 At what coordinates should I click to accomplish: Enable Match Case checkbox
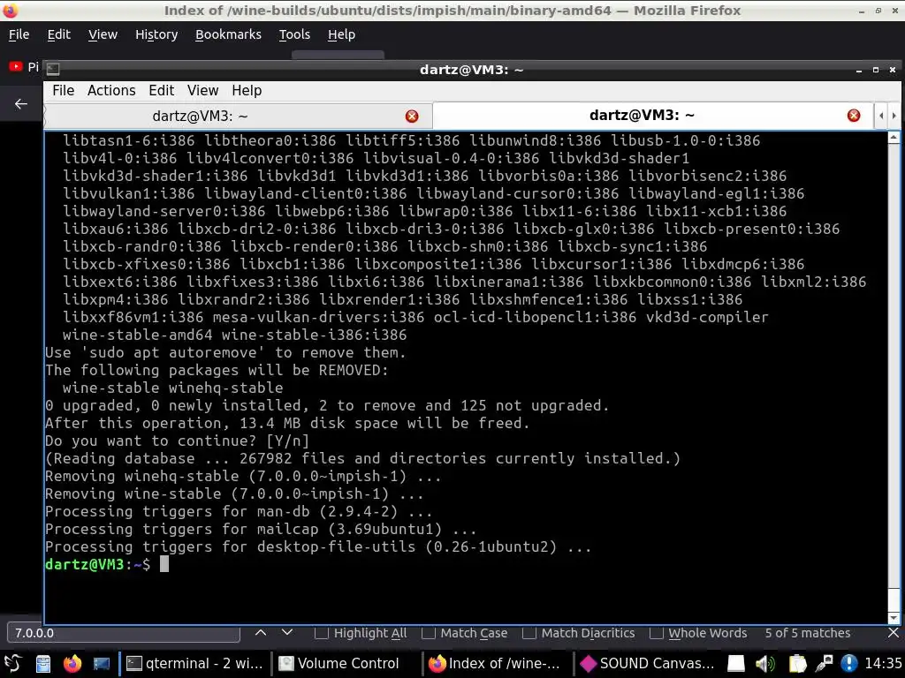click(429, 633)
